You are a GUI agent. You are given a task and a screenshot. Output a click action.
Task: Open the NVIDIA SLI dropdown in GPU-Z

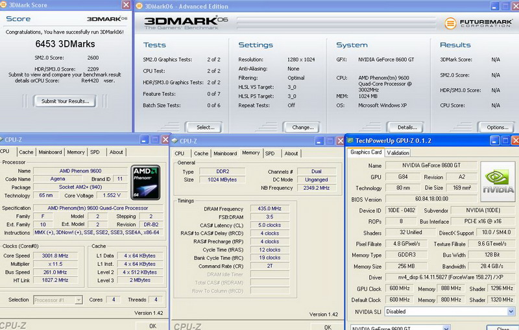(x=511, y=311)
